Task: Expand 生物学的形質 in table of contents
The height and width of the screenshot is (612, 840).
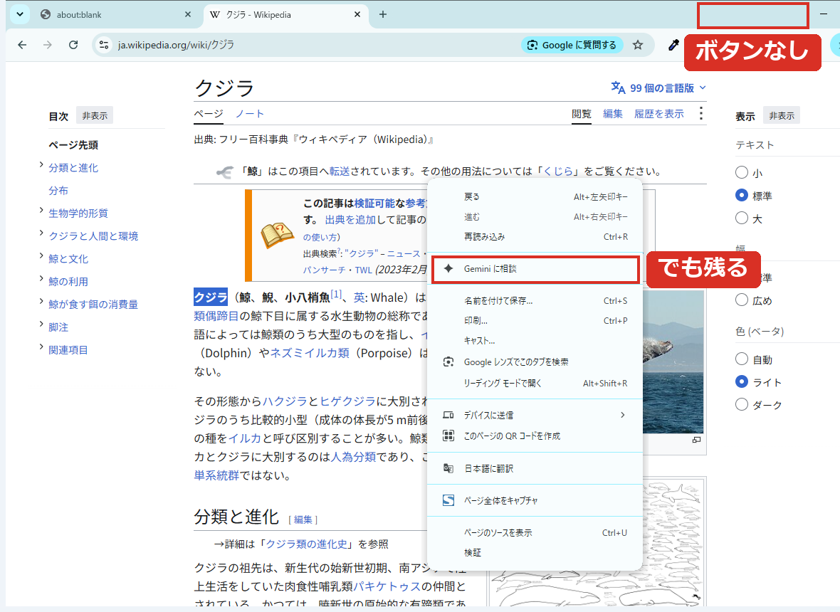Action: tap(41, 211)
